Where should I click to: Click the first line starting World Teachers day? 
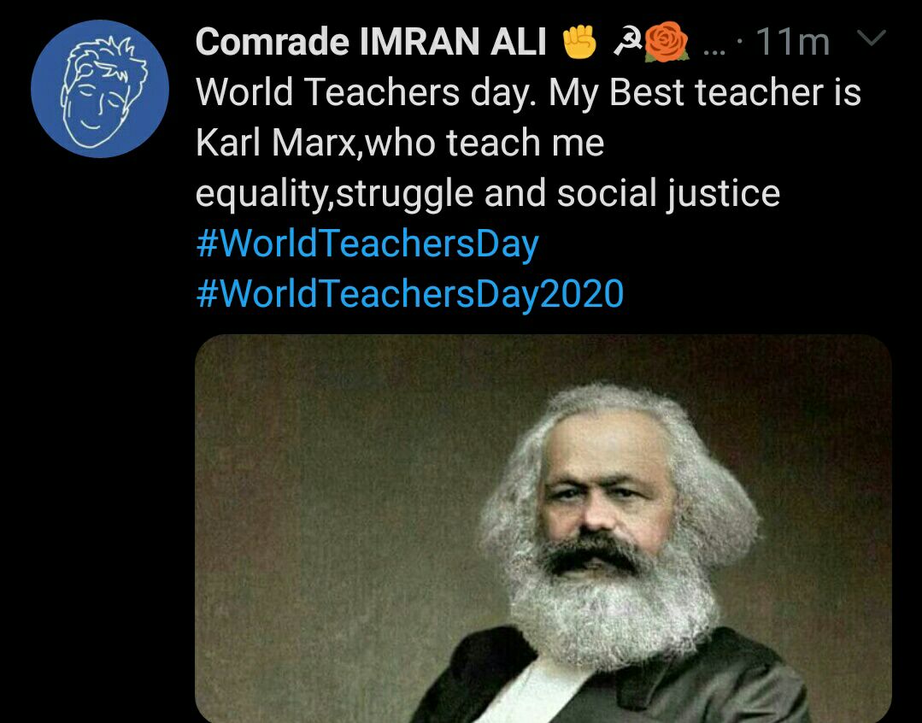pos(528,93)
